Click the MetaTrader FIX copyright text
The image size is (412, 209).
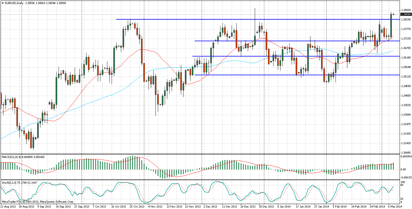pyautogui.click(x=38, y=202)
